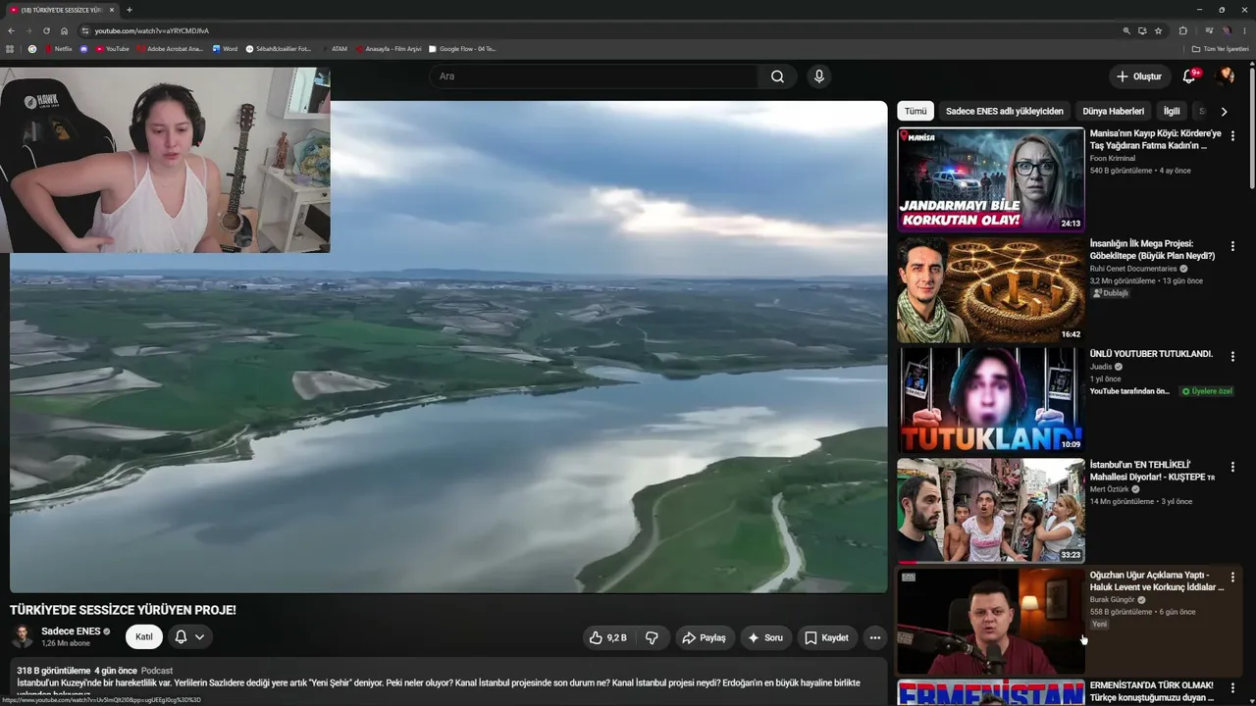Click the Katıl join button
This screenshot has height=706, width=1256.
(x=144, y=637)
